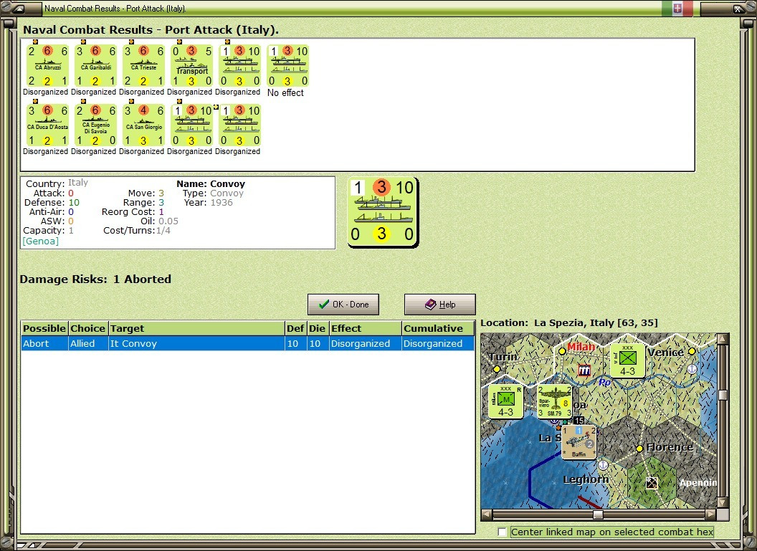
Task: Click the Effect column header
Action: pos(366,329)
